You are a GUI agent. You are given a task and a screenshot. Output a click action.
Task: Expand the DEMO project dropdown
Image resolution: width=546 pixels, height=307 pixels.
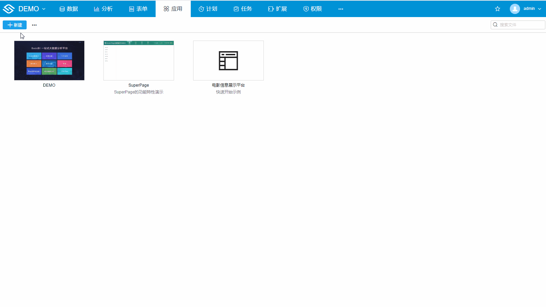(44, 9)
